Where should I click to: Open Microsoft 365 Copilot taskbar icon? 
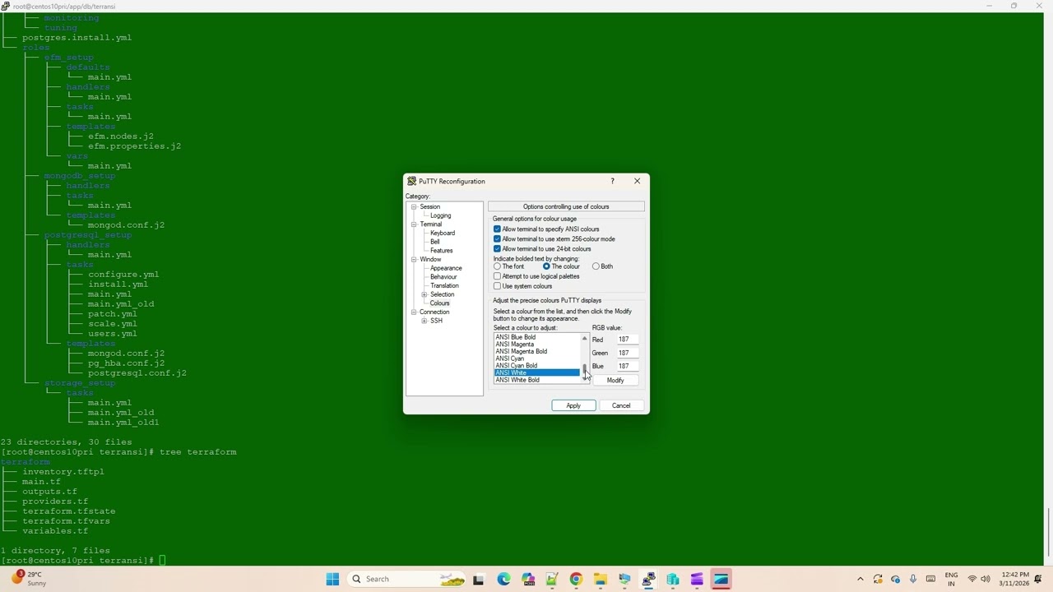527,579
